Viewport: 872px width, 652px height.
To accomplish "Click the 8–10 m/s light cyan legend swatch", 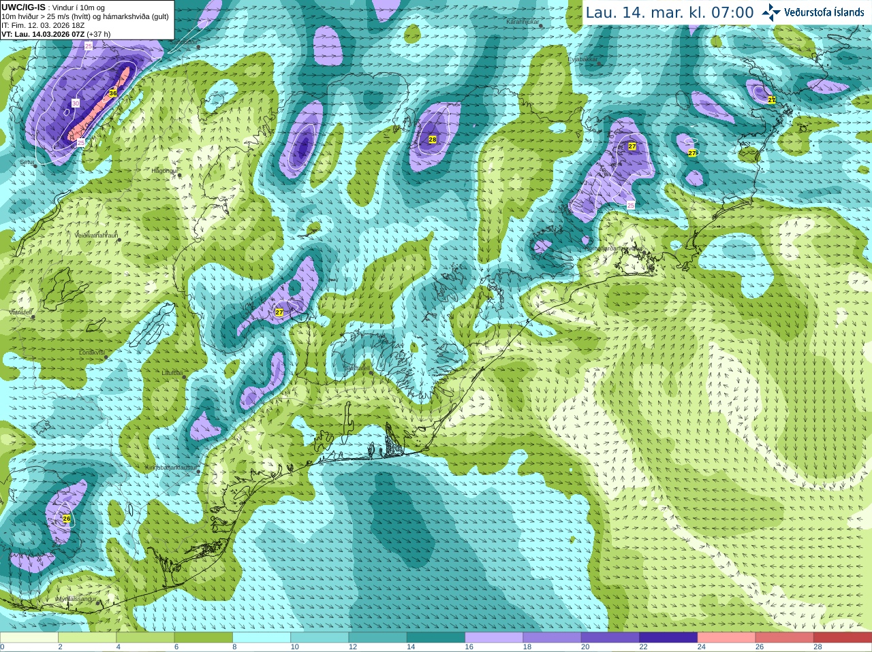I will 262,638.
